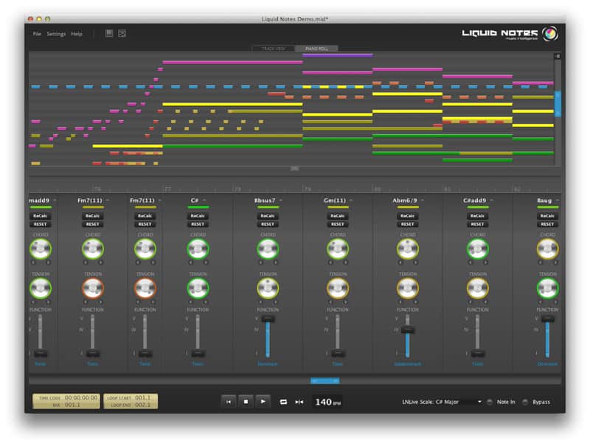Step to next chord under the C# chord dial

pyautogui.click(x=206, y=262)
